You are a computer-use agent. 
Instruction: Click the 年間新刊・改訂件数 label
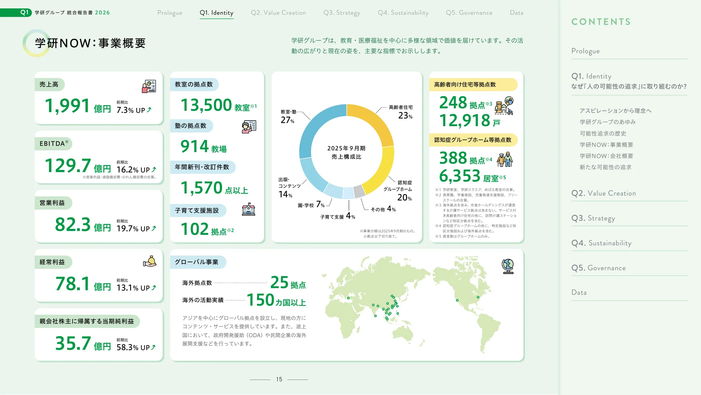[x=202, y=167]
